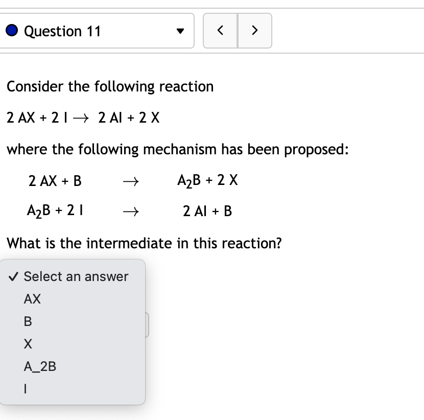424x420 pixels.
Task: Open the Question 11 navigation dropdown
Action: [97, 31]
